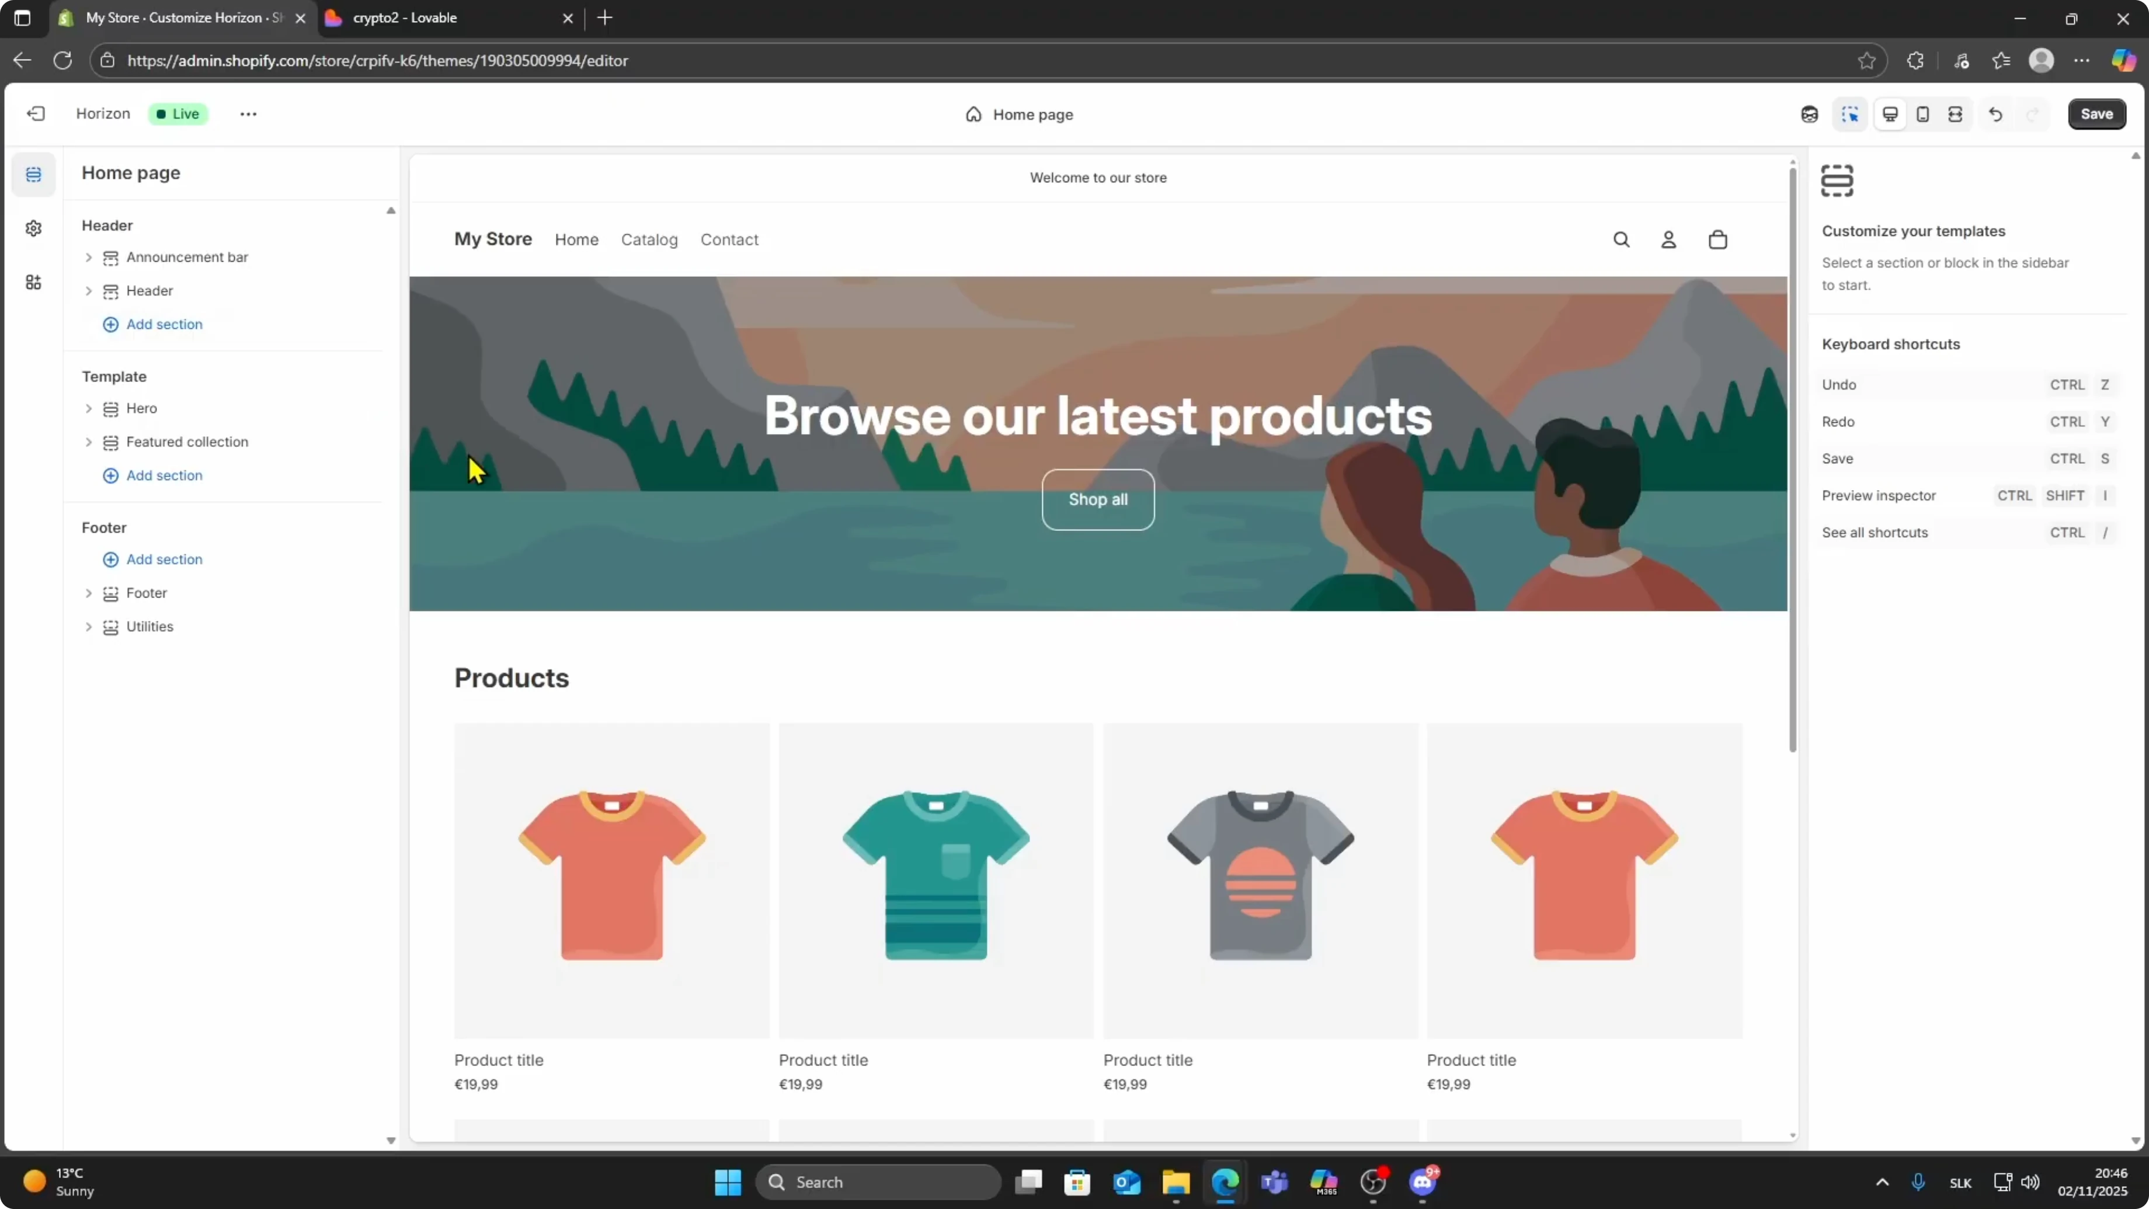Open the App embeds icon in left rail

tap(33, 282)
